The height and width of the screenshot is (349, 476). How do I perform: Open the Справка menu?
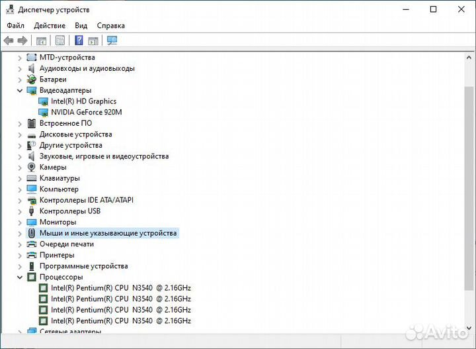pyautogui.click(x=111, y=26)
